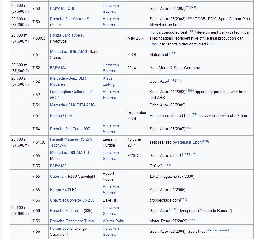Screen dimensions: 258x239
Task: Click Horst von Saurma in 911 Turbo 997 row
Action: pos(111,129)
